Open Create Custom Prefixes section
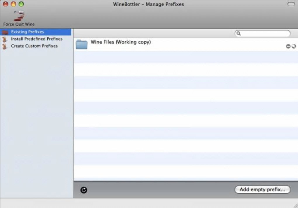The width and height of the screenshot is (298, 208). 34,46
